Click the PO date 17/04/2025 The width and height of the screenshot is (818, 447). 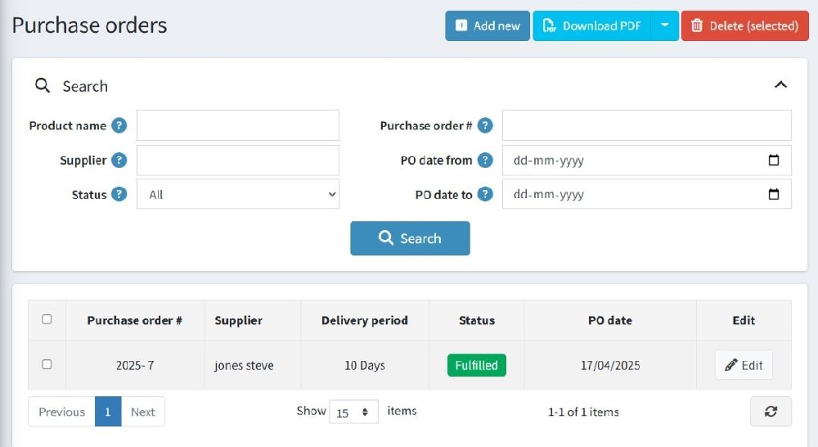[x=610, y=365]
